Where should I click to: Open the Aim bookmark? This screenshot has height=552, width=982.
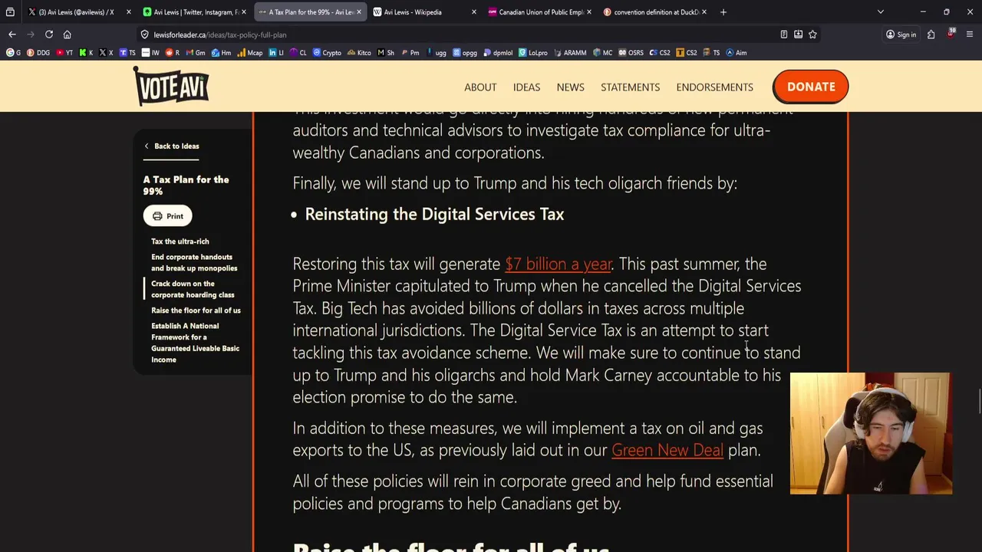(x=736, y=53)
